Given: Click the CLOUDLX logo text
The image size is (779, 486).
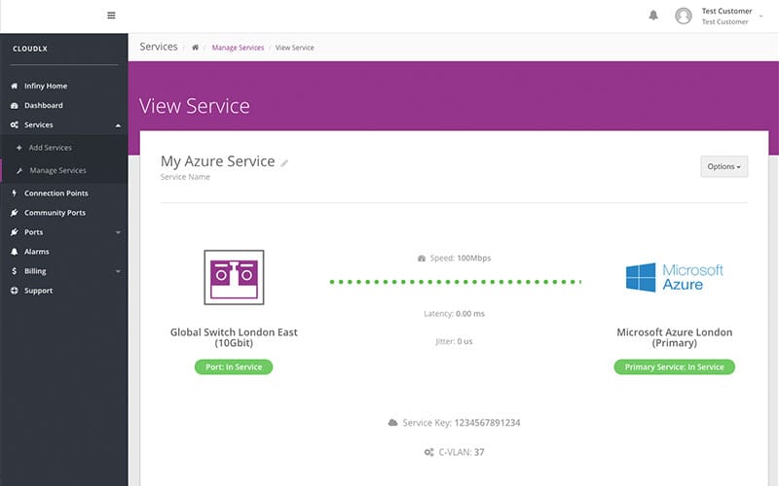Looking at the screenshot, I should click(x=30, y=49).
